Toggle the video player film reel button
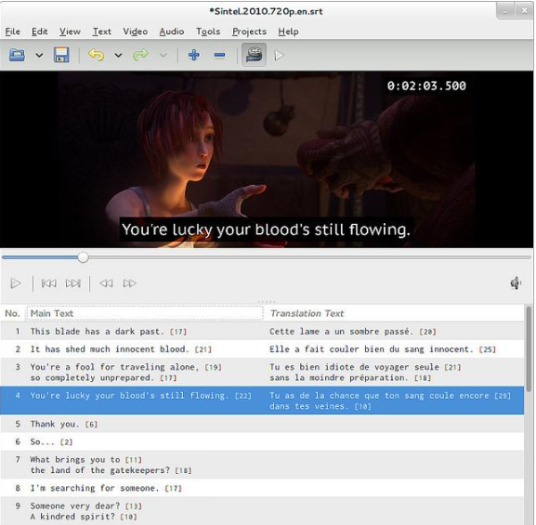Image resolution: width=536 pixels, height=525 pixels. [x=254, y=55]
